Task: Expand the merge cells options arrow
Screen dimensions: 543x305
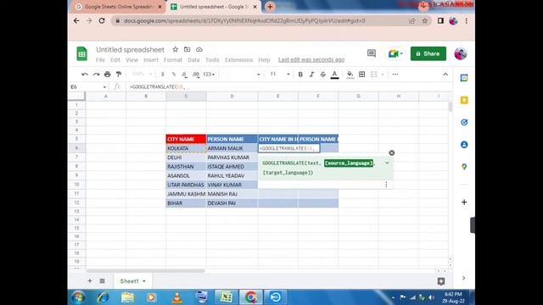Action: point(383,75)
